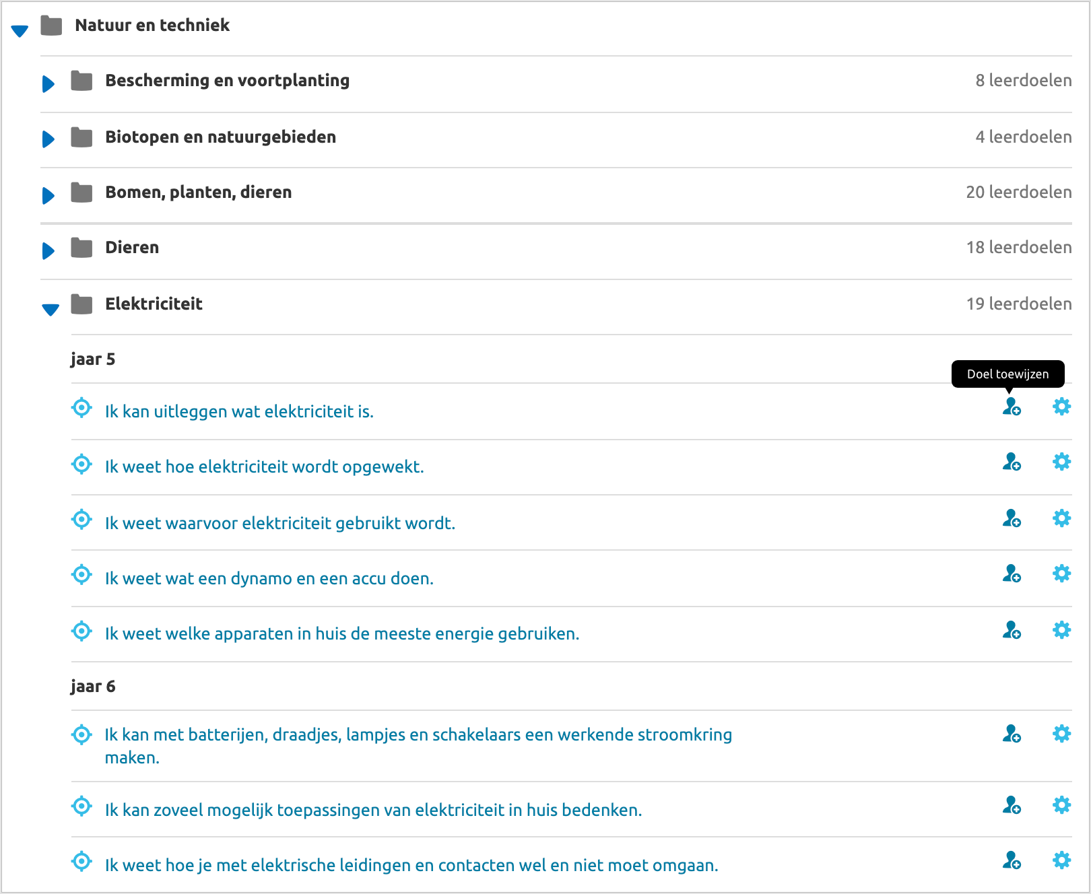
Task: Open settings gear next to "Ik weet hoe elektriciteit wordt opgewekt"
Action: tap(1061, 462)
